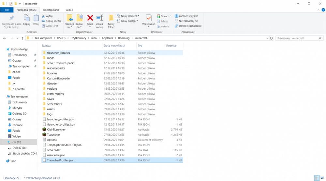326x181 pixels.
Task: Refresh the folder via address bar refresh icon
Action: [272, 38]
